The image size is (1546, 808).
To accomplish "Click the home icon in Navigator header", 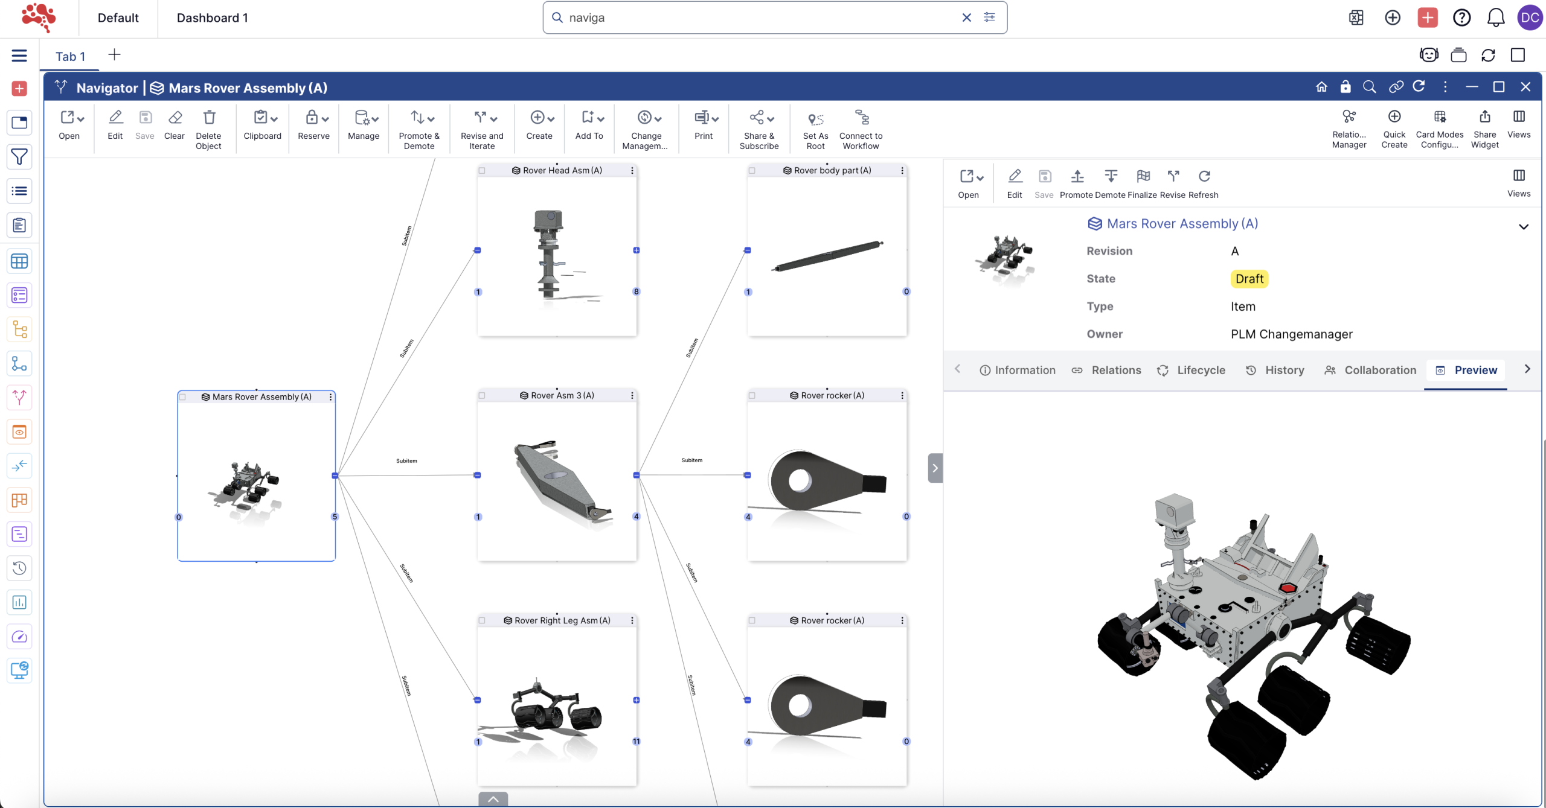I will click(1321, 87).
